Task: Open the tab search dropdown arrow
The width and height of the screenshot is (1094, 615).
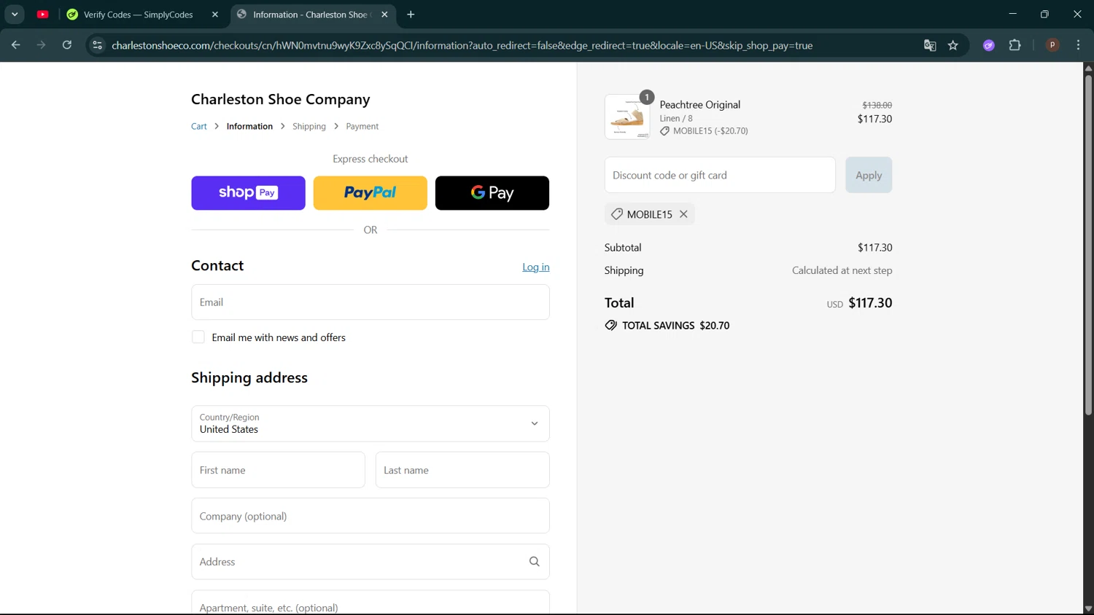Action: point(15,15)
